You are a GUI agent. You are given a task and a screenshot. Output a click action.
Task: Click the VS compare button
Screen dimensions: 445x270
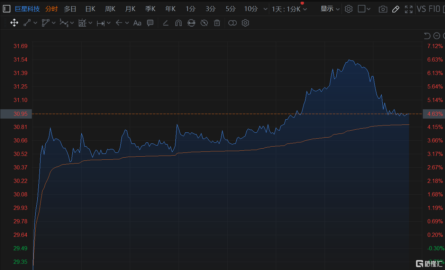(421, 9)
